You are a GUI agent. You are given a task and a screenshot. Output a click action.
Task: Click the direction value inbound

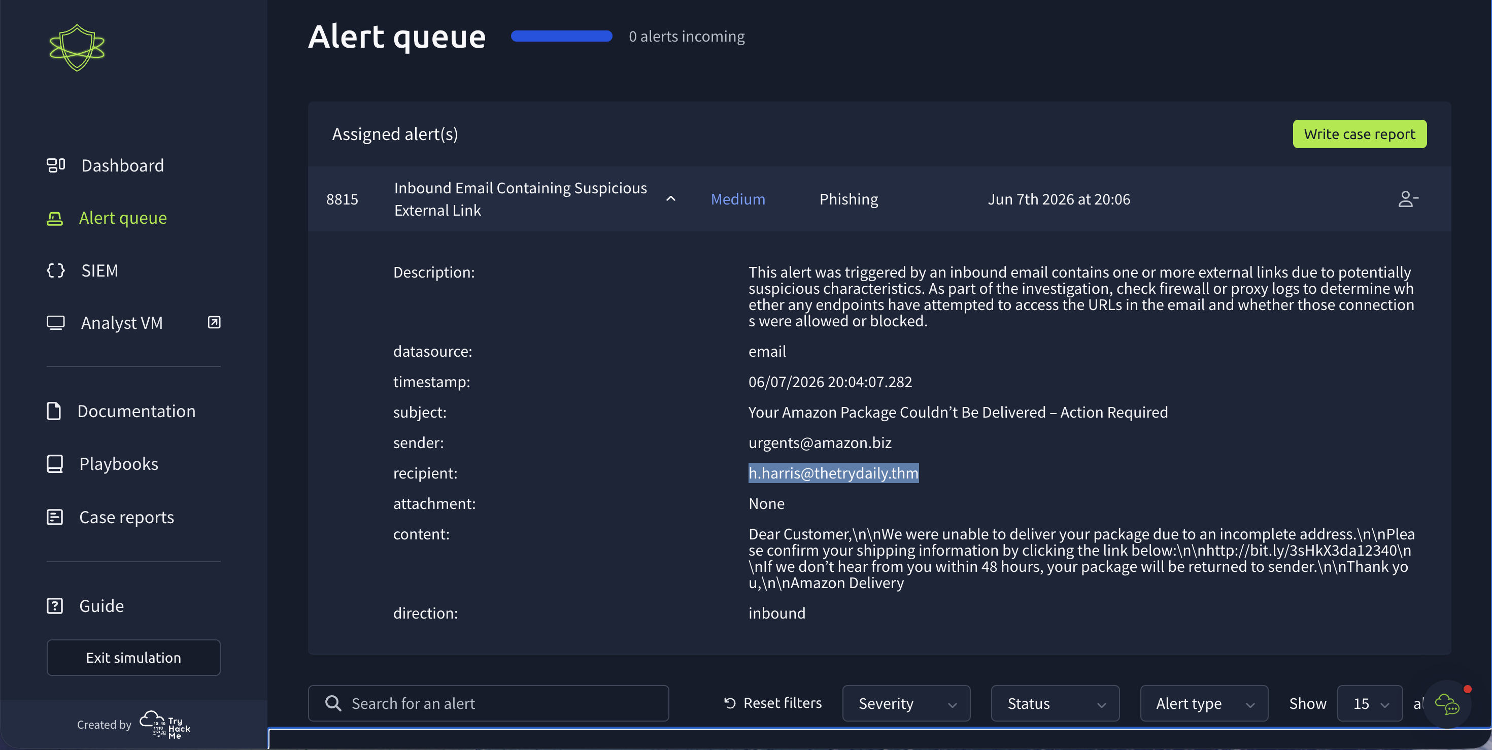(776, 613)
